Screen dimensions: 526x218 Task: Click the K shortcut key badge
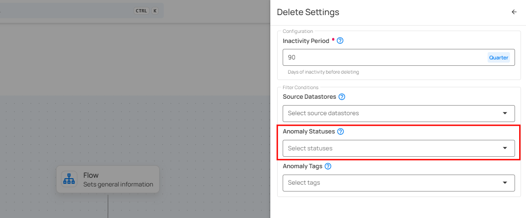tap(155, 11)
